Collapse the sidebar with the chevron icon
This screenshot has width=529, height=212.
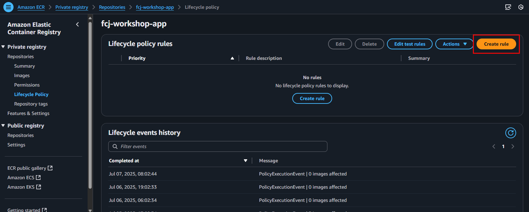77,24
